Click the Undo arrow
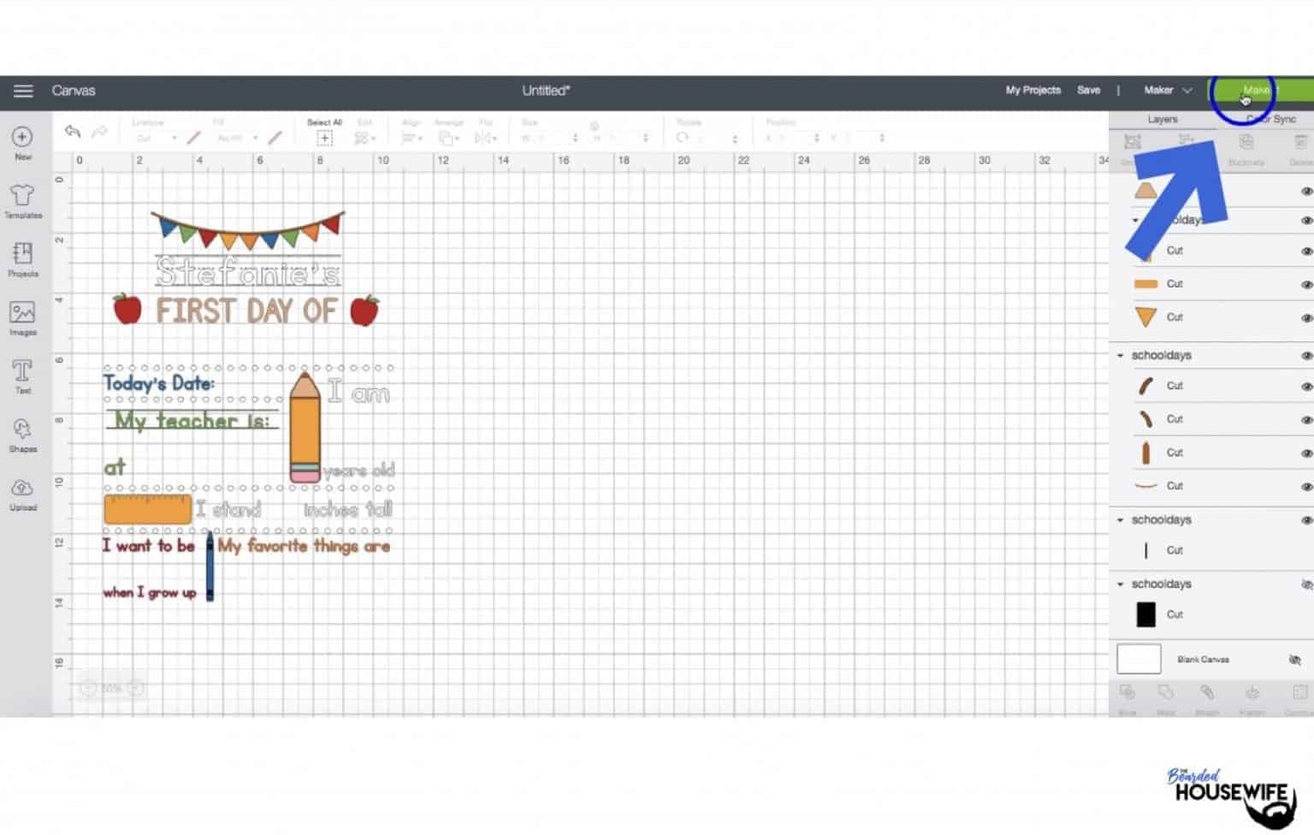 click(73, 132)
